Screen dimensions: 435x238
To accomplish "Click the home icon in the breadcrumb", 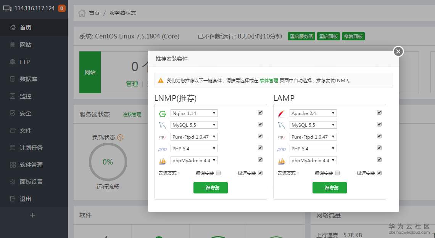I will [x=82, y=13].
